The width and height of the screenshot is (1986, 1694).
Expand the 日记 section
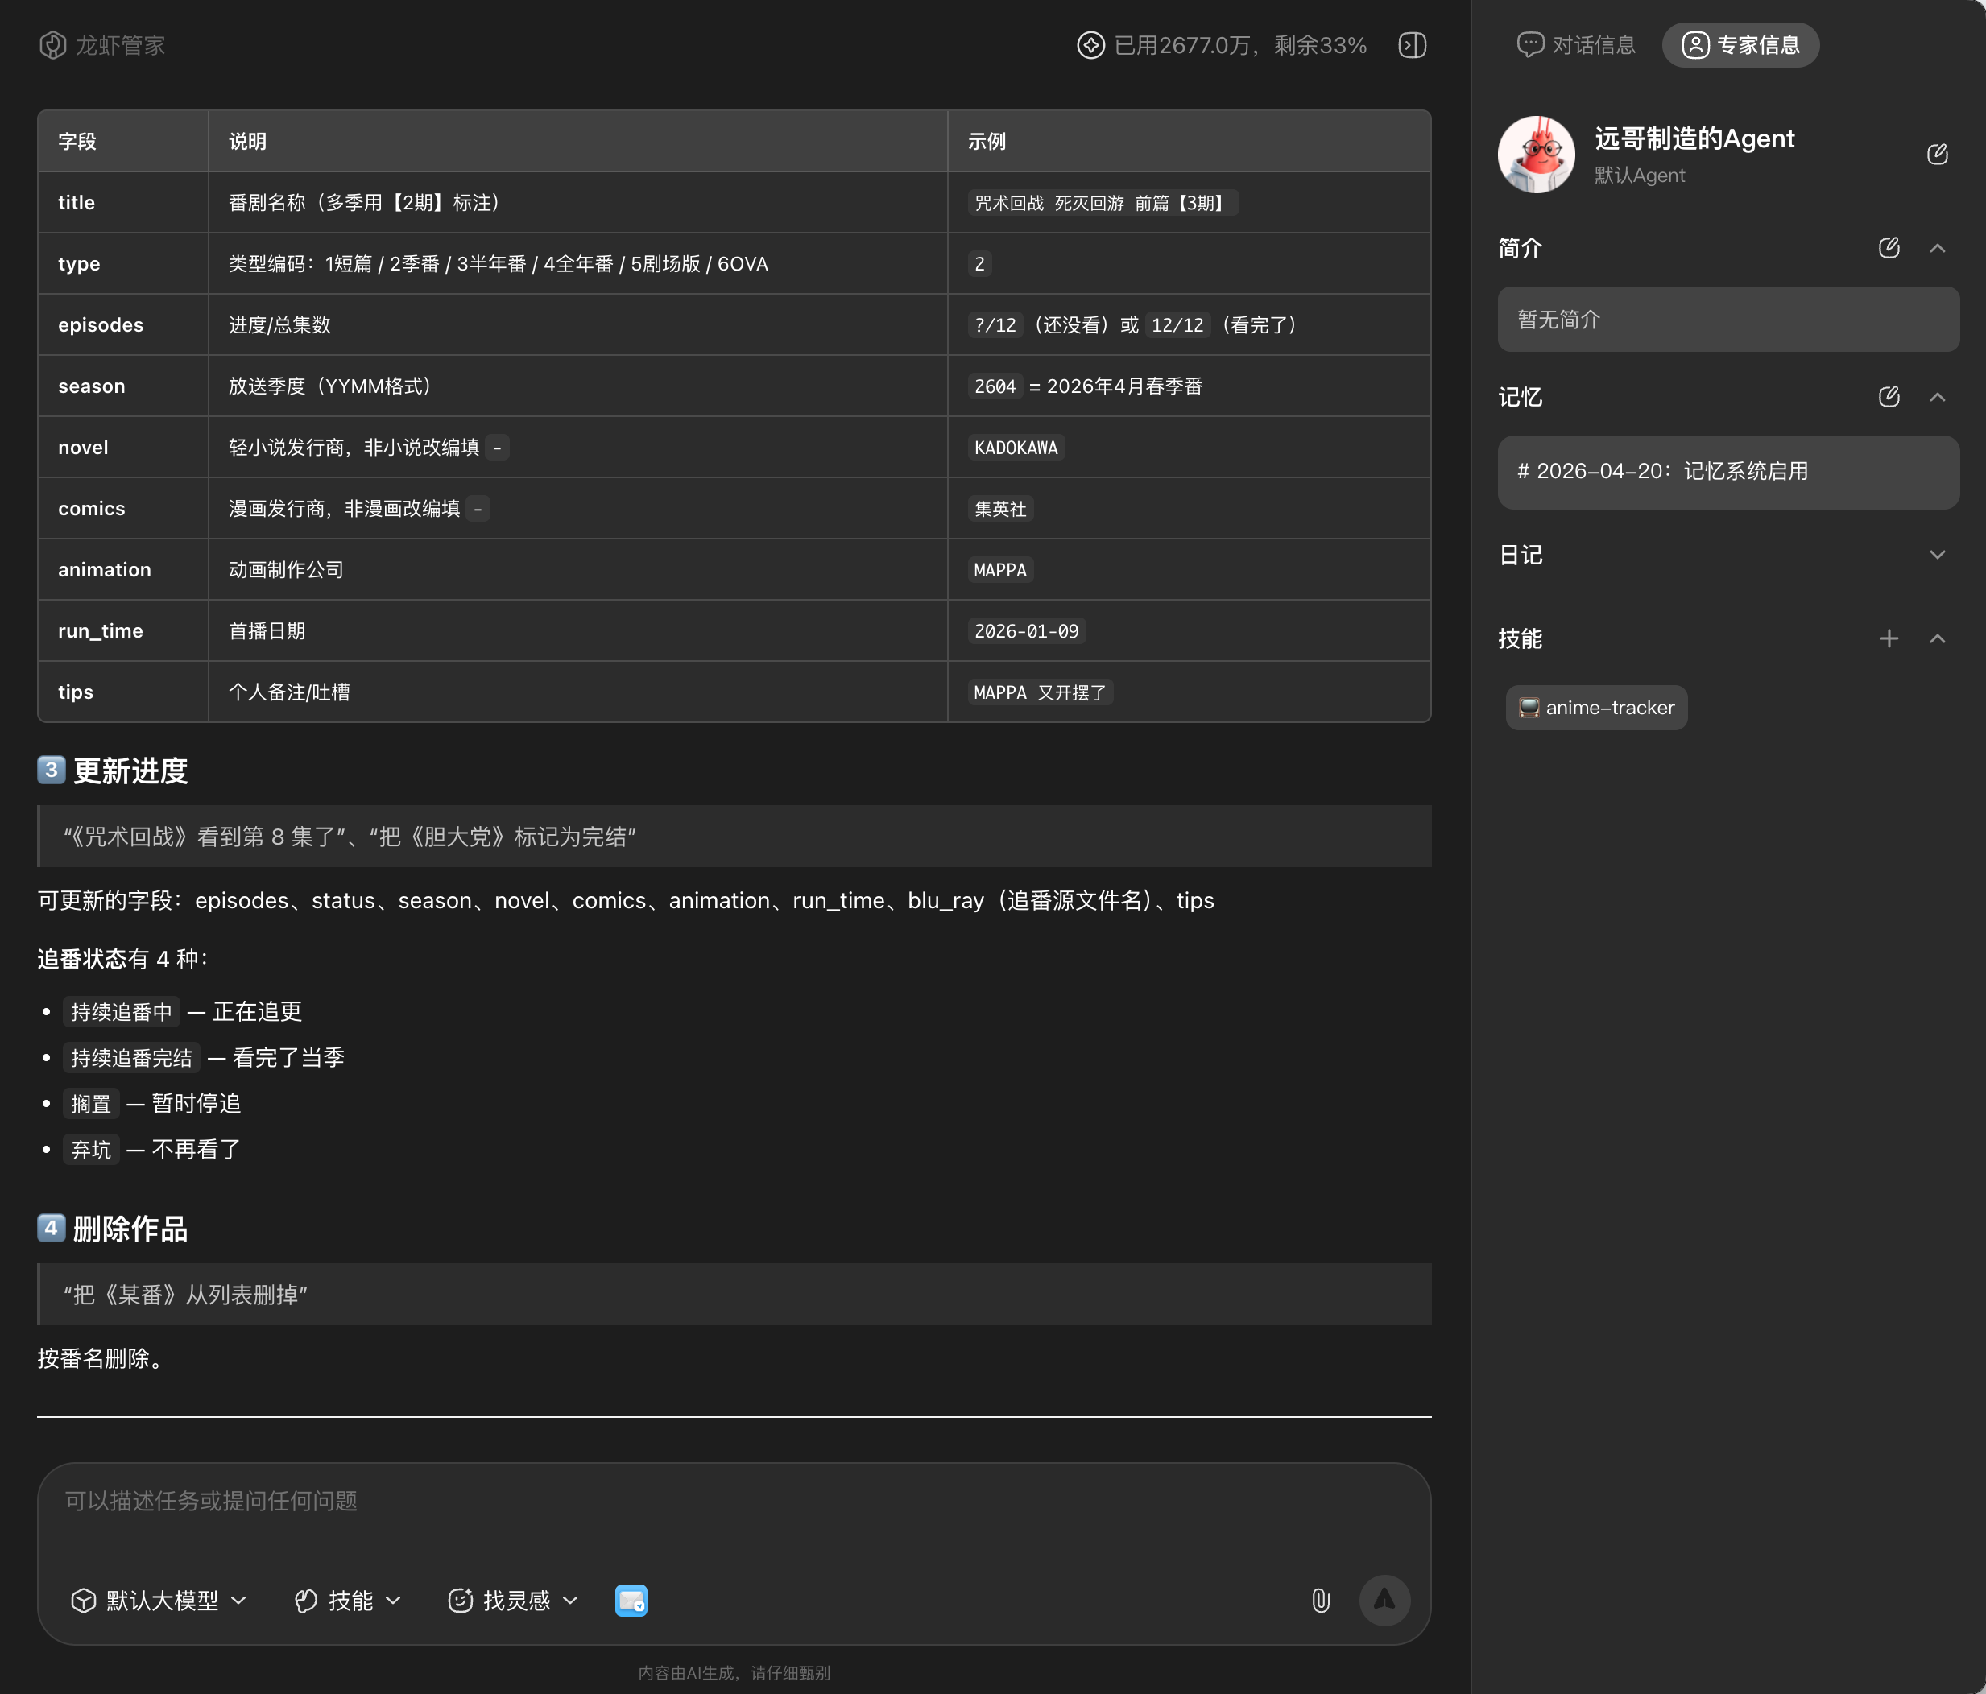[1937, 555]
